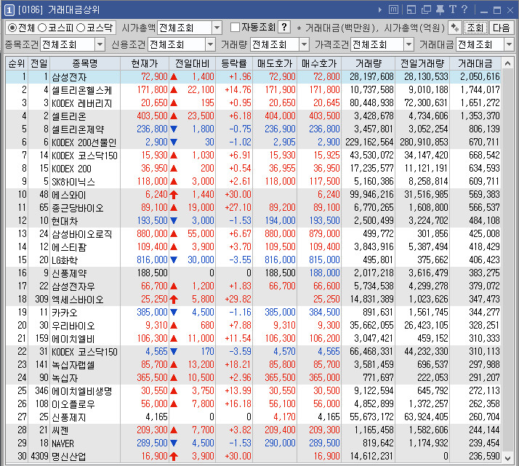Viewport: 519px width, 466px height.
Task: Select the 카카오 row
Action: click(x=253, y=313)
